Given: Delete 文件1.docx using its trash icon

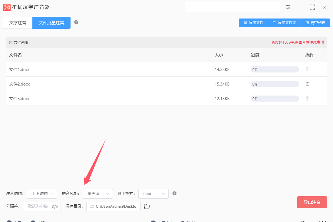Looking at the screenshot, I should (x=308, y=69).
